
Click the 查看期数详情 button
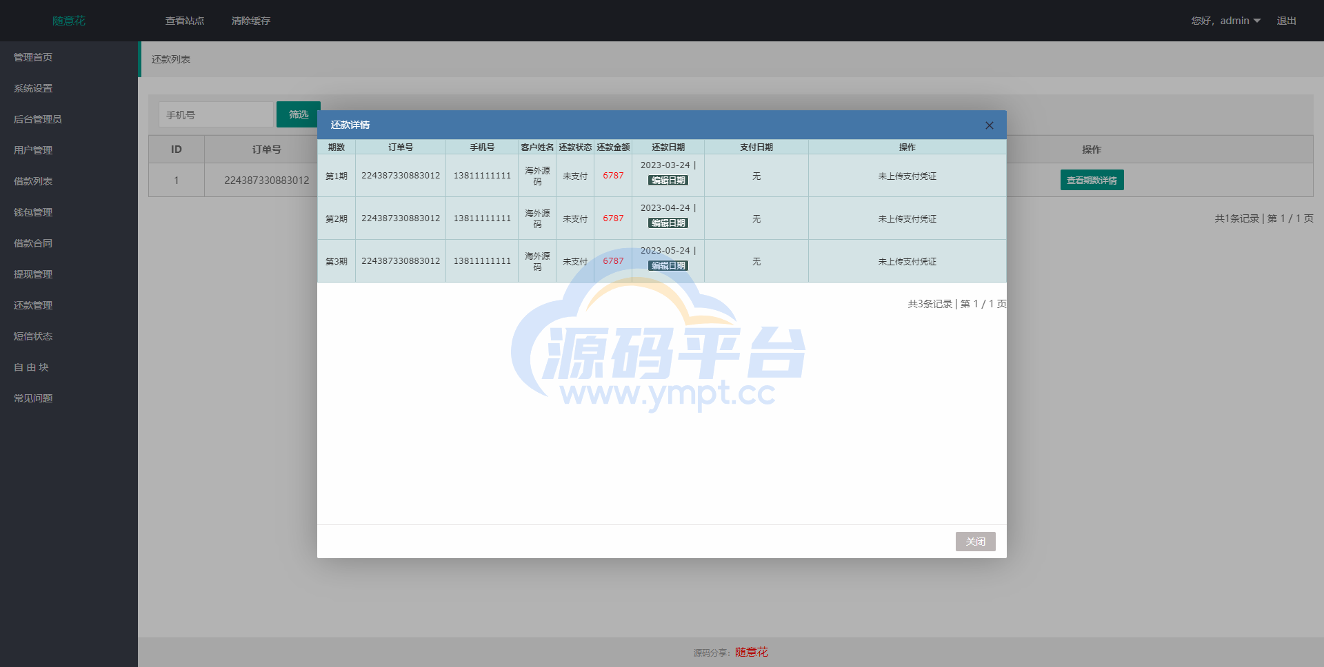pyautogui.click(x=1092, y=180)
